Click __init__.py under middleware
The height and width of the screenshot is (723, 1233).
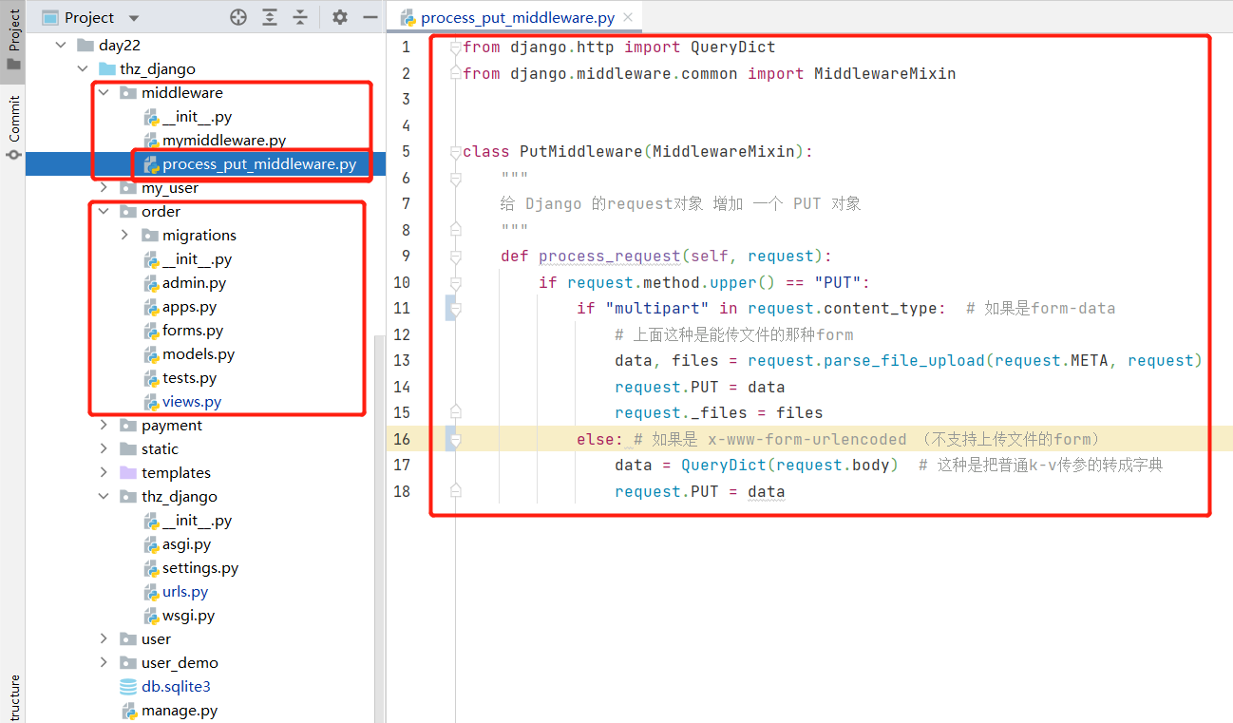click(x=197, y=116)
